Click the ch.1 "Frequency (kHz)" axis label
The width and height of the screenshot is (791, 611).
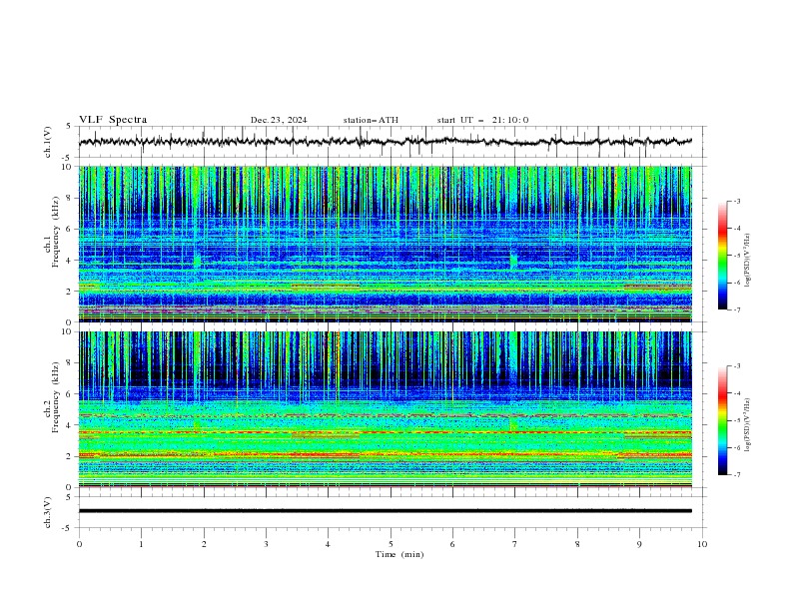click(x=56, y=233)
